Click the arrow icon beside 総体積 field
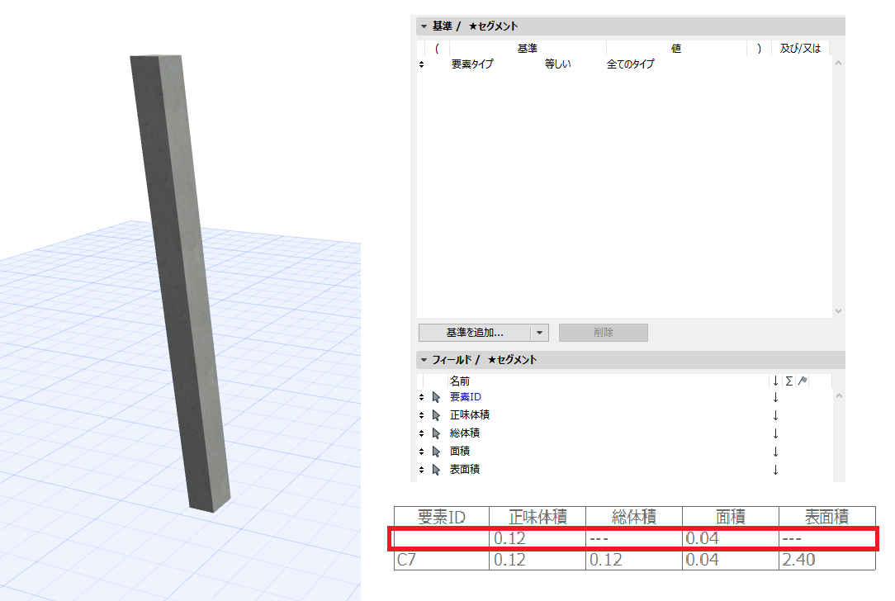Image resolution: width=895 pixels, height=601 pixels. (436, 433)
